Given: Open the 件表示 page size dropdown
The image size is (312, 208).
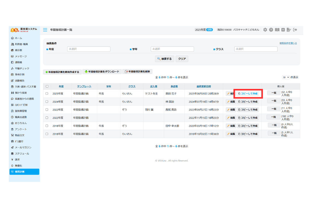Looking at the screenshot, I should pos(286,77).
